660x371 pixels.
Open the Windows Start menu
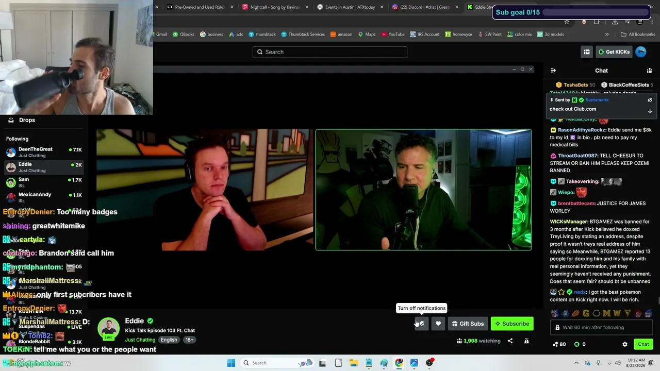pos(231,363)
